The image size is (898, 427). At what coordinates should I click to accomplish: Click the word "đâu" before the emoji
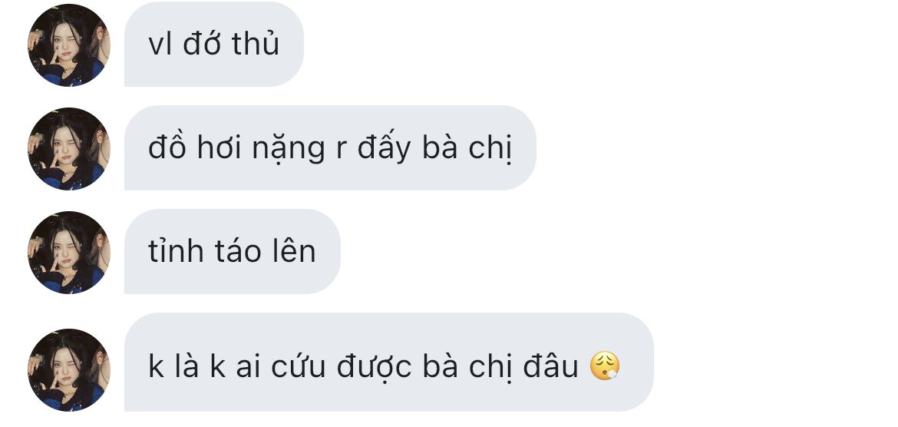pos(550,366)
